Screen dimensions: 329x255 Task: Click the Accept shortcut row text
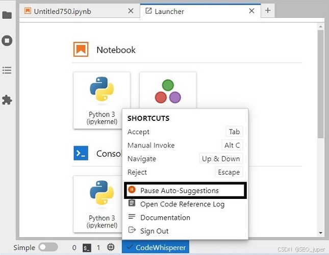click(x=138, y=132)
